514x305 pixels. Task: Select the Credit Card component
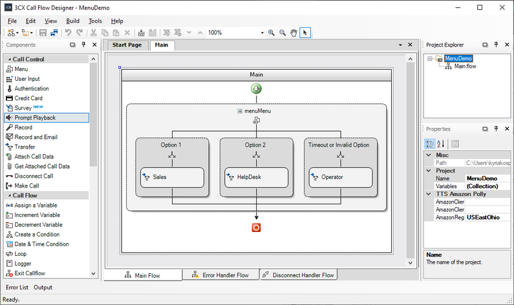click(x=46, y=98)
